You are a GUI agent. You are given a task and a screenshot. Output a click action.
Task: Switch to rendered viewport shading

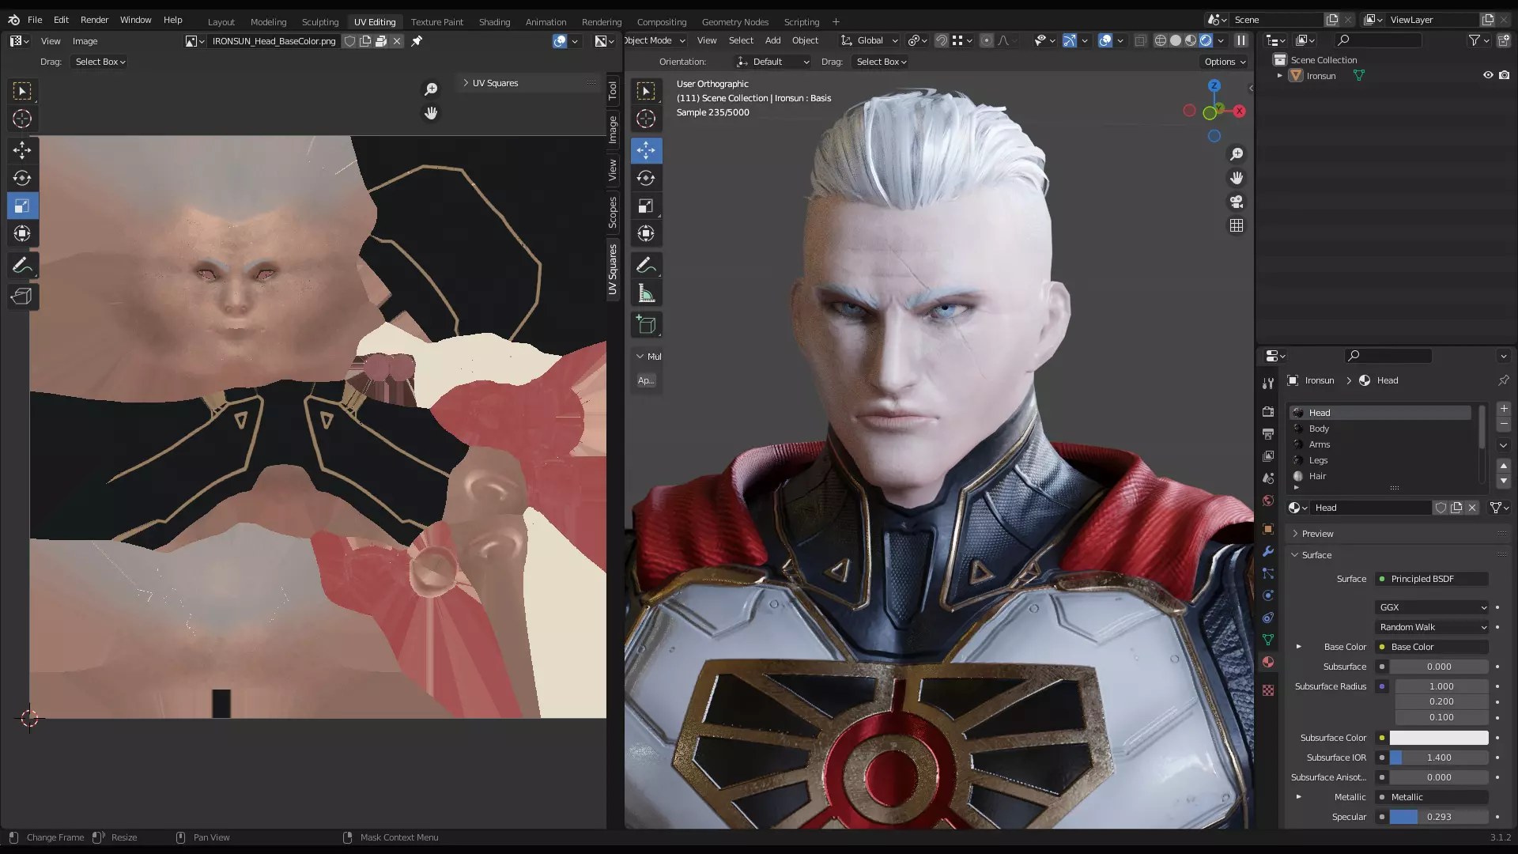coord(1206,40)
